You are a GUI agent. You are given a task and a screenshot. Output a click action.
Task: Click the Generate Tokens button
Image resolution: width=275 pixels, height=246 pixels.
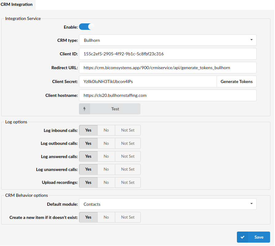coord(237,81)
